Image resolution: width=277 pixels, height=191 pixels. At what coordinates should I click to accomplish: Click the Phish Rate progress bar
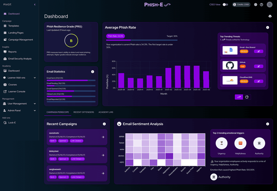(142, 40)
